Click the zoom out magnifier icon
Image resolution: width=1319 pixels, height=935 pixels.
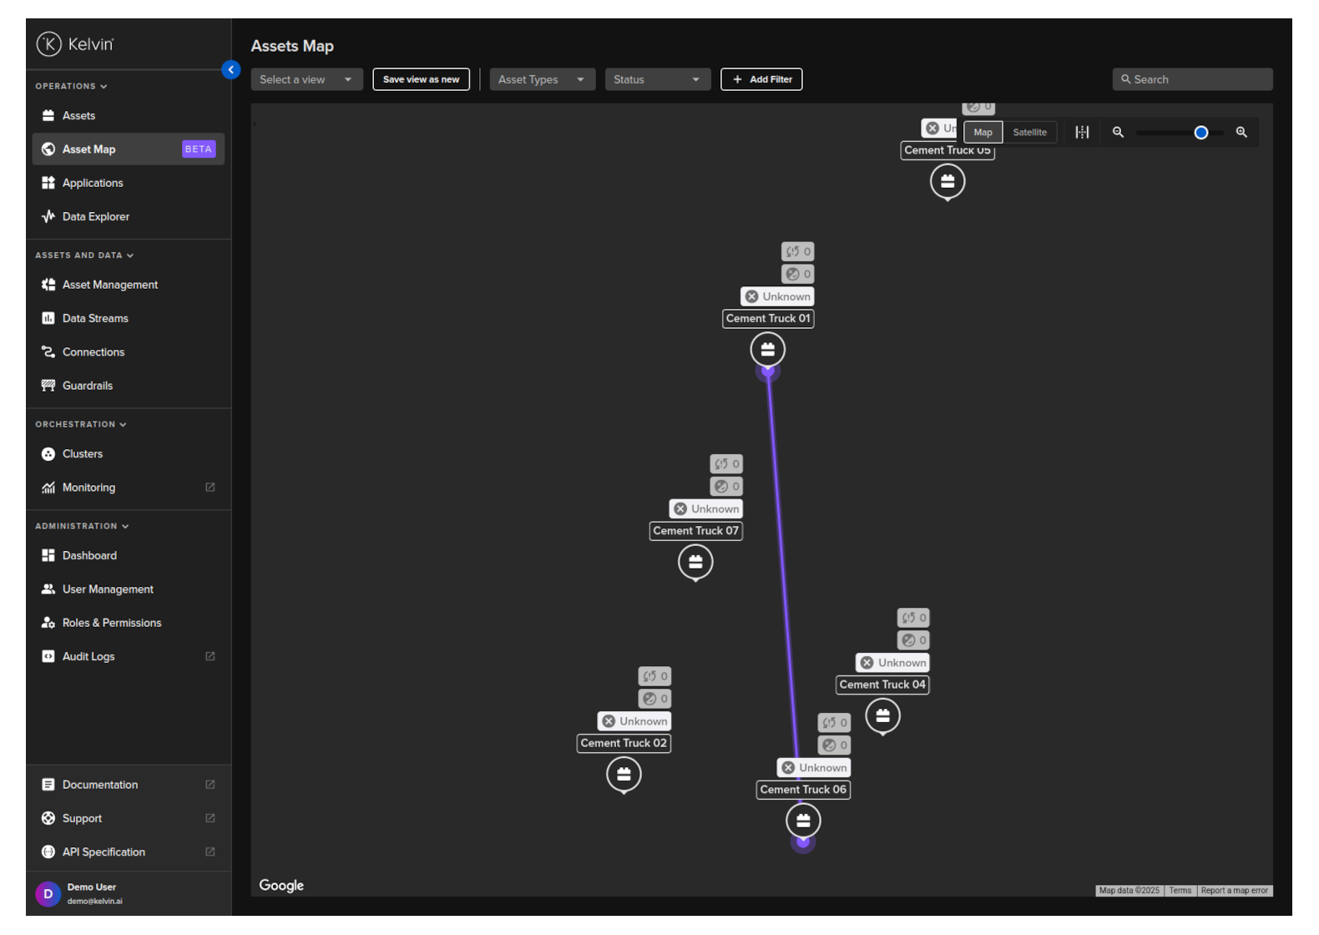pos(1118,132)
